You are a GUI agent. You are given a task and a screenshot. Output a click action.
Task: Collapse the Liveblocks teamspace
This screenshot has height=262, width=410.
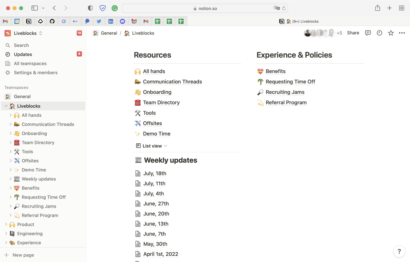pyautogui.click(x=6, y=105)
